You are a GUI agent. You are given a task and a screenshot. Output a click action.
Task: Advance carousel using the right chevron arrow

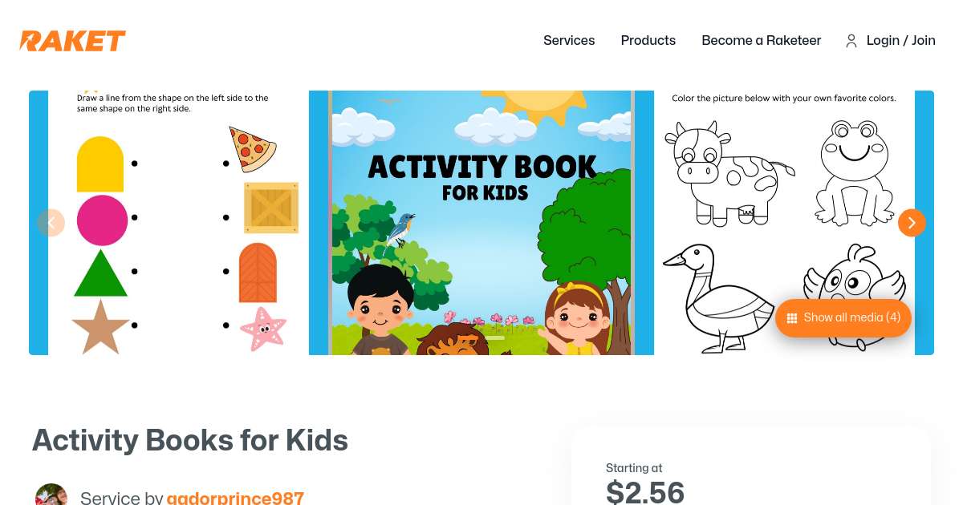click(912, 223)
